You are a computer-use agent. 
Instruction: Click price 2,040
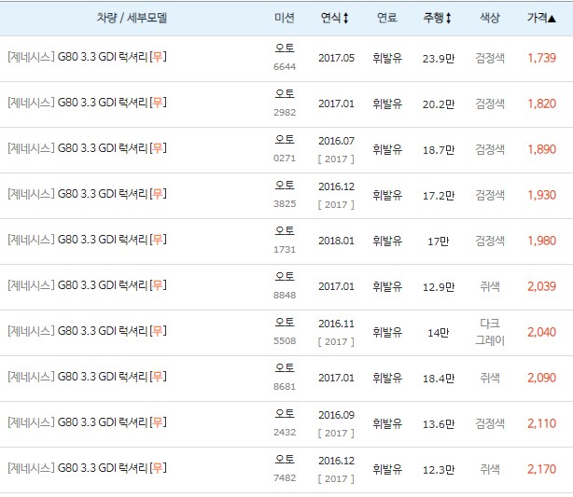click(541, 332)
